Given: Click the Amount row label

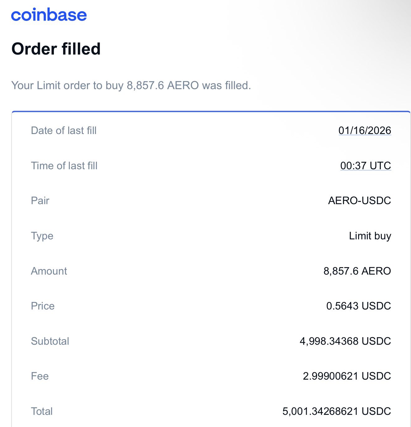Looking at the screenshot, I should (49, 271).
